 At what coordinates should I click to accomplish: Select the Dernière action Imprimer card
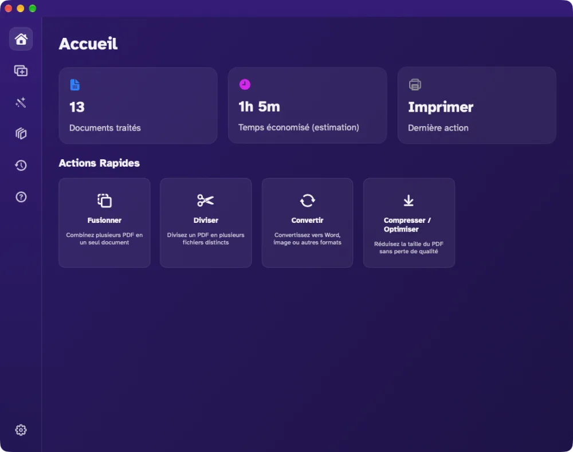click(x=477, y=105)
